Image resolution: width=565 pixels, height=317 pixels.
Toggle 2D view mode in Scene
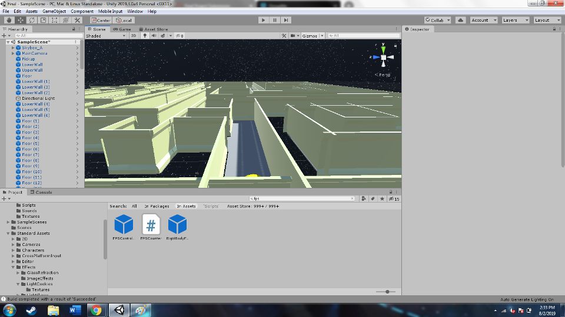pos(134,36)
